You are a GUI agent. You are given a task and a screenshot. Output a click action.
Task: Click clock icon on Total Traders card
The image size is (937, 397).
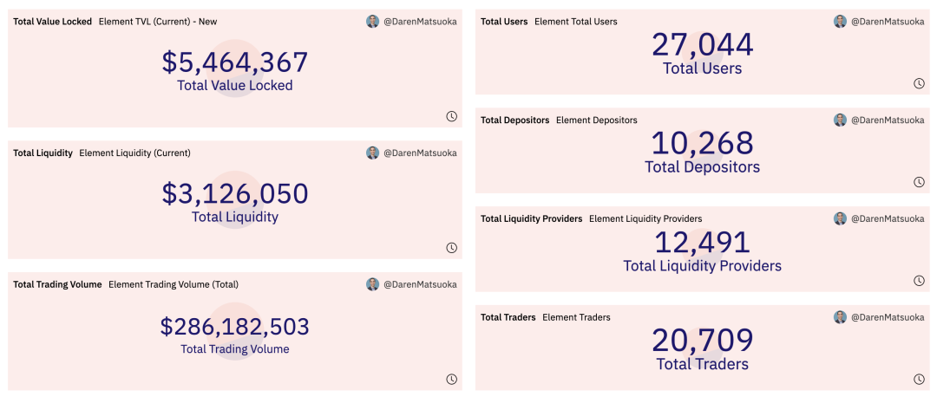pyautogui.click(x=919, y=379)
